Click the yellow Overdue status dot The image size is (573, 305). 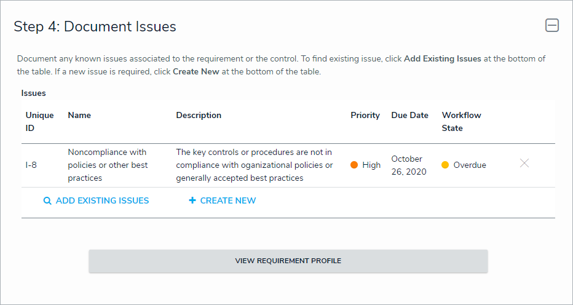pyautogui.click(x=445, y=165)
